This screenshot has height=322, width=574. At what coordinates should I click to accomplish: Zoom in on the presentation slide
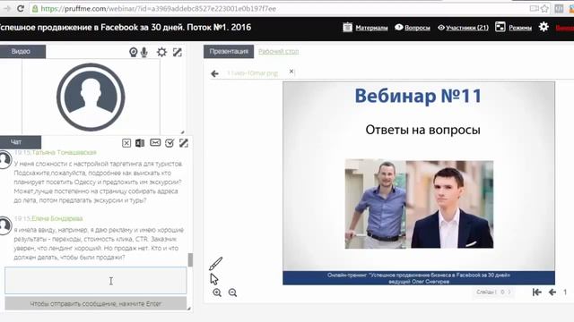(x=217, y=292)
